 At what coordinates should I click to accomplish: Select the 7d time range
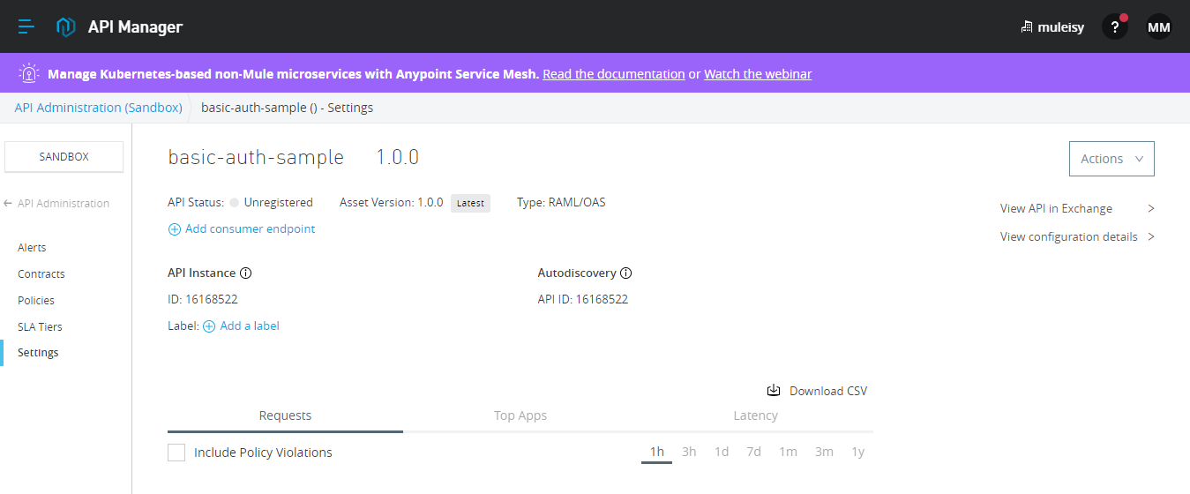click(753, 452)
